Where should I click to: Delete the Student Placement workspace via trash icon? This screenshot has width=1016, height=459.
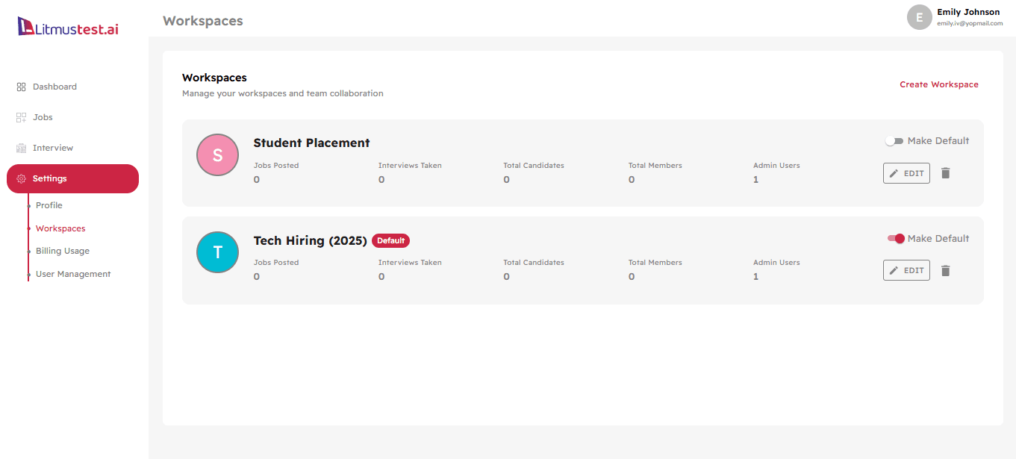point(946,172)
